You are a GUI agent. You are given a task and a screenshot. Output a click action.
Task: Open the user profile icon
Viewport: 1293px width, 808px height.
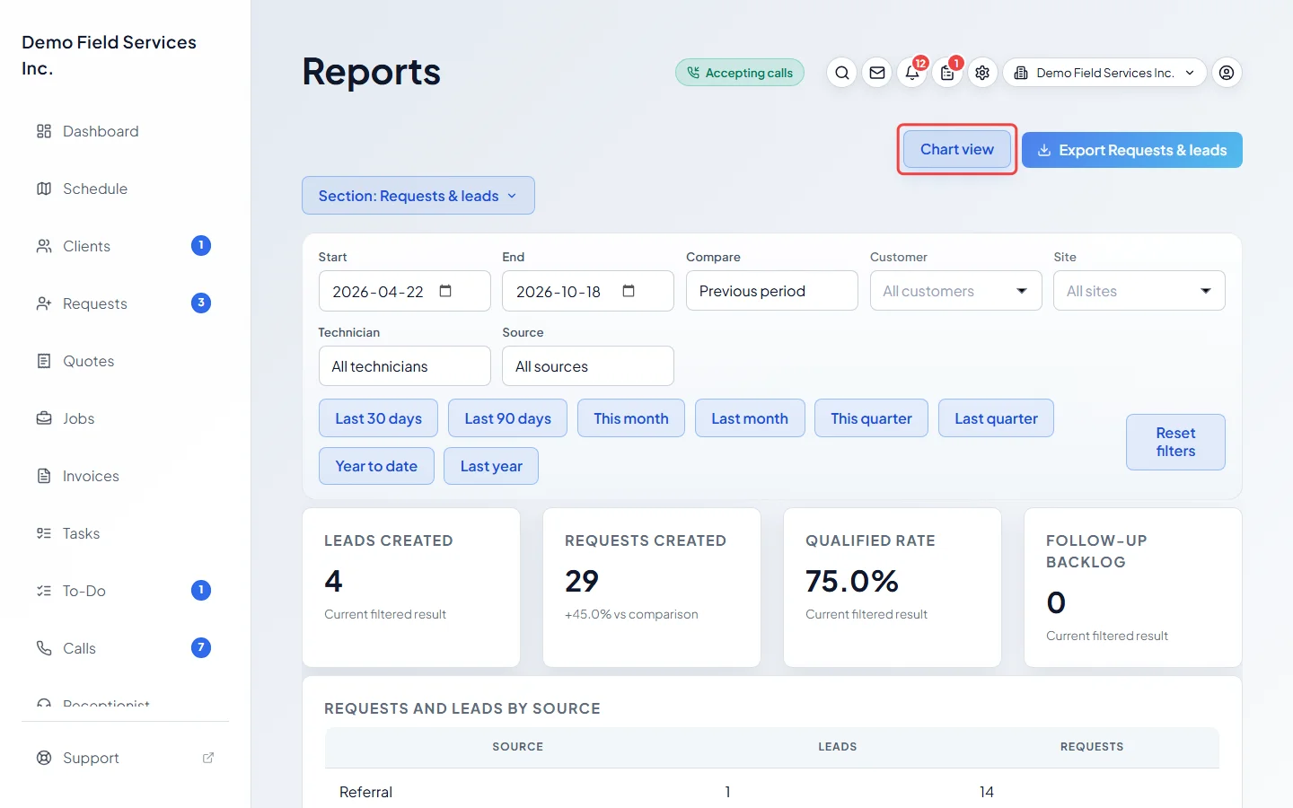[1227, 73]
